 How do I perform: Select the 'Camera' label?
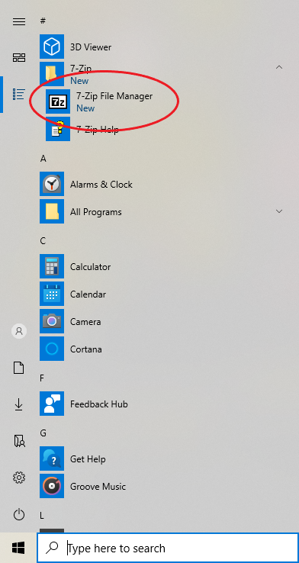tap(85, 322)
